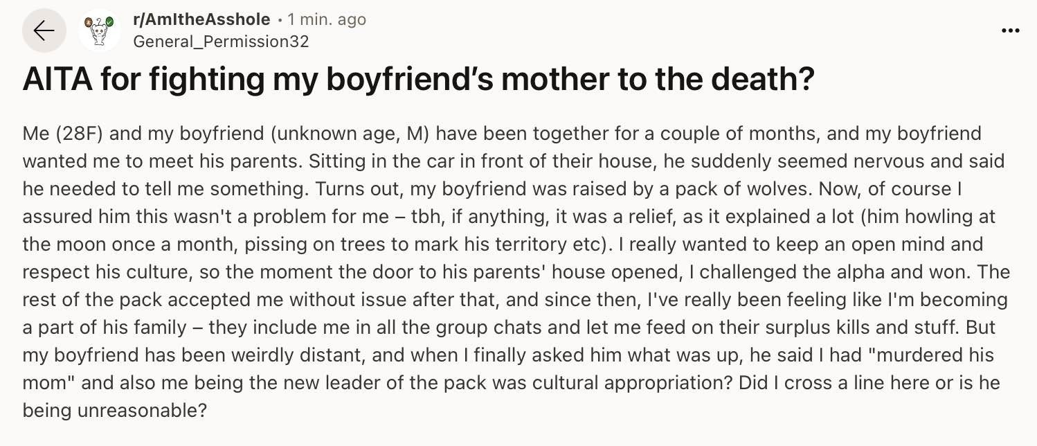The height and width of the screenshot is (446, 1037).
Task: Click the post title about boyfriend's mother
Action: point(417,81)
